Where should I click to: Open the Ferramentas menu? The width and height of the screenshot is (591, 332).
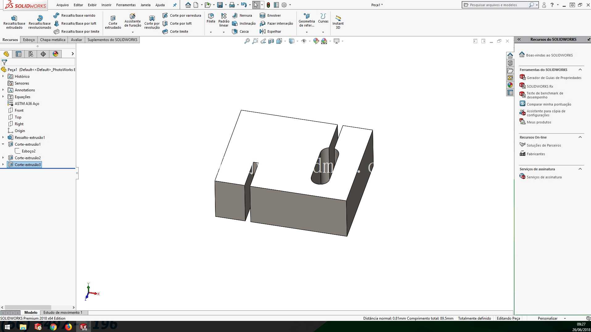click(x=126, y=5)
